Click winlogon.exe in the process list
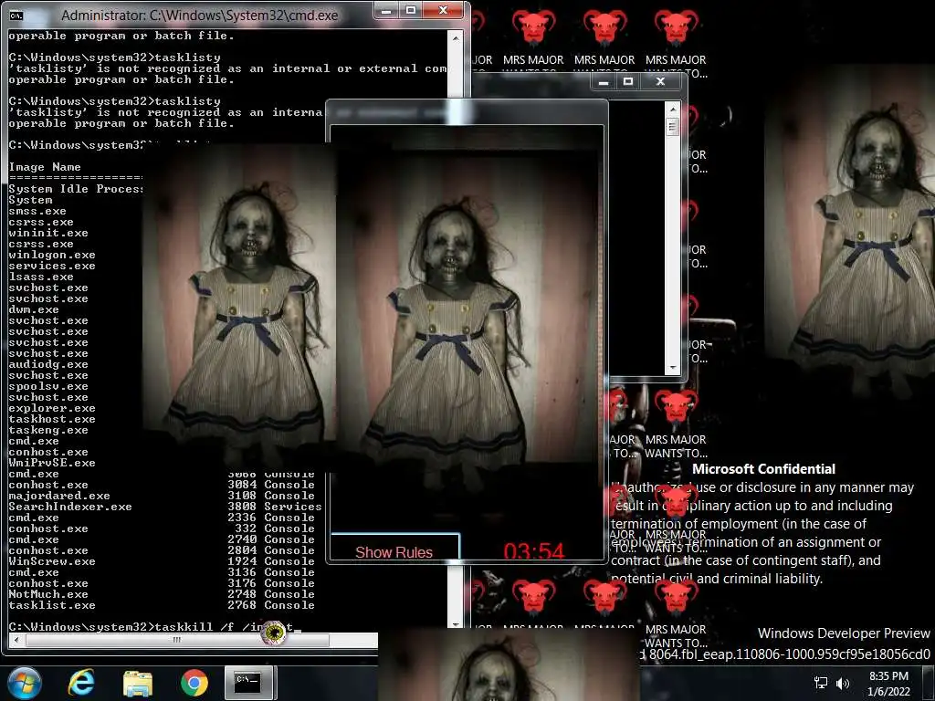This screenshot has width=935, height=701. (52, 256)
